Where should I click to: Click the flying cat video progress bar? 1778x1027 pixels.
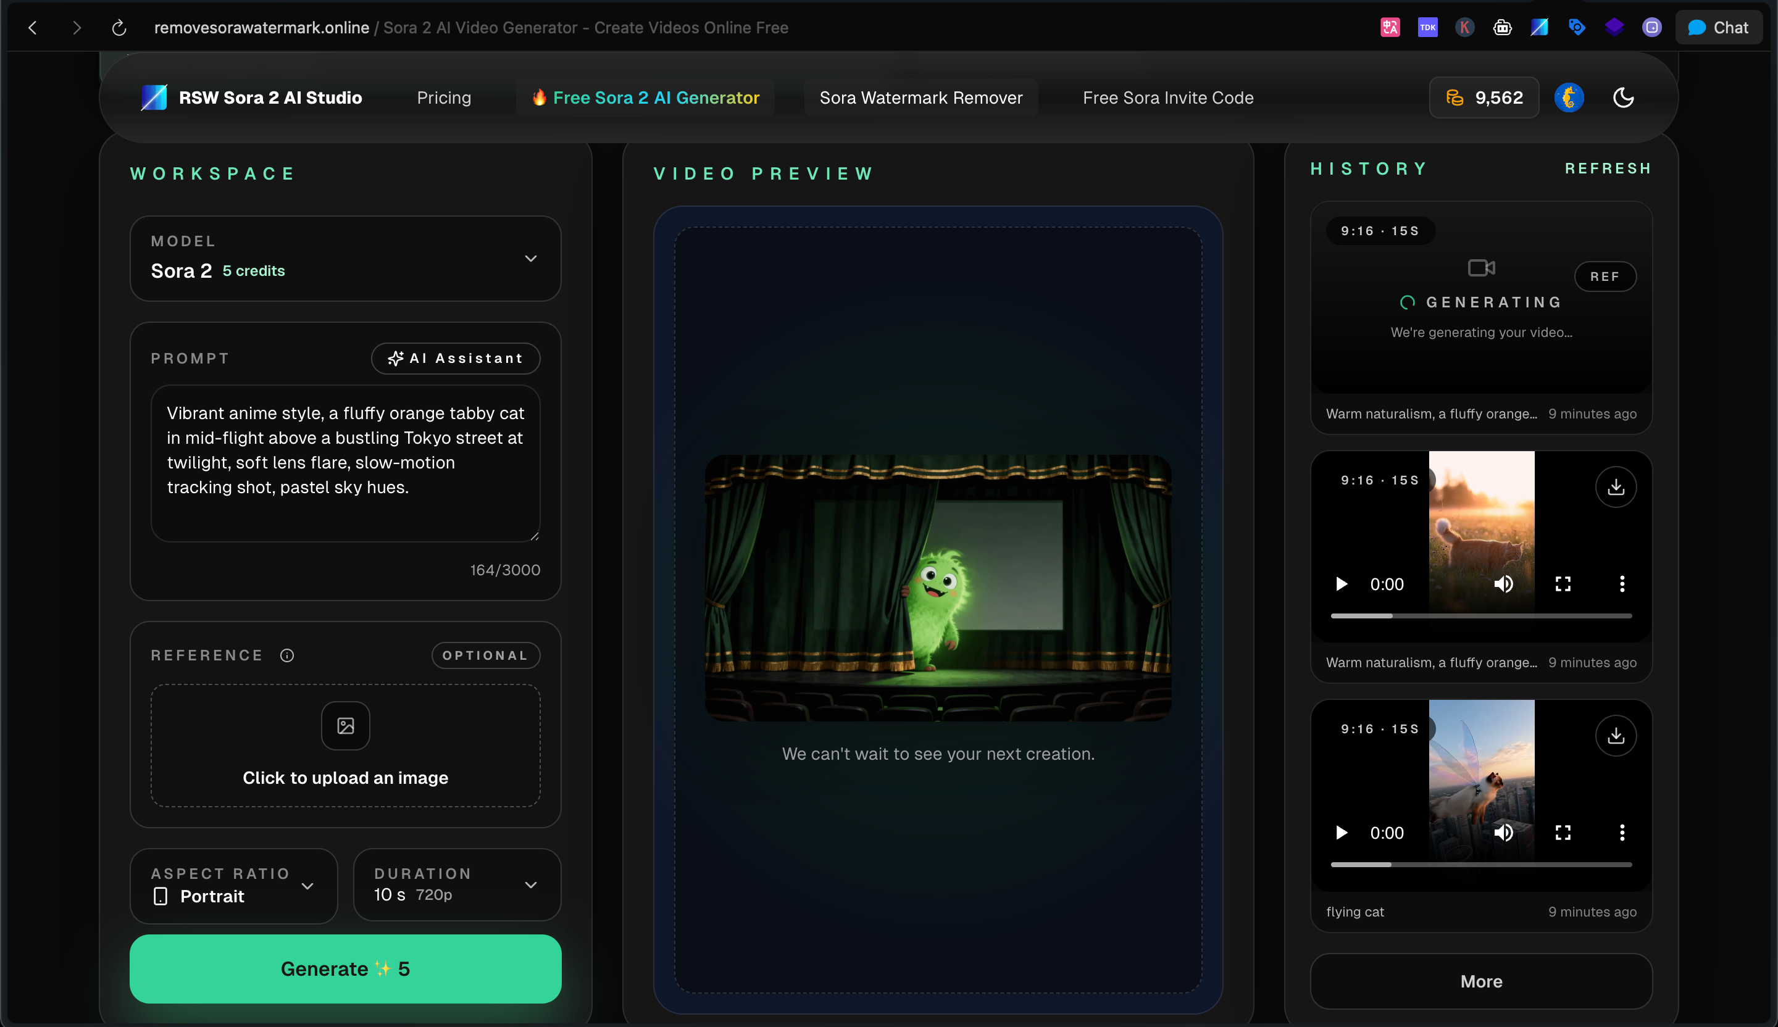tap(1480, 865)
